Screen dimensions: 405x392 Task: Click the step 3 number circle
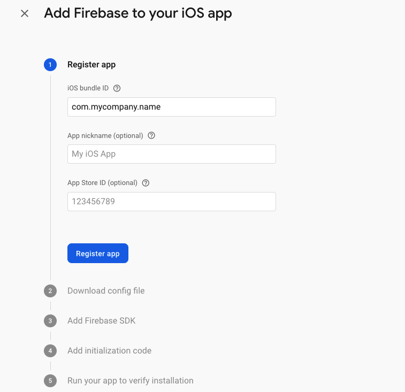50,321
